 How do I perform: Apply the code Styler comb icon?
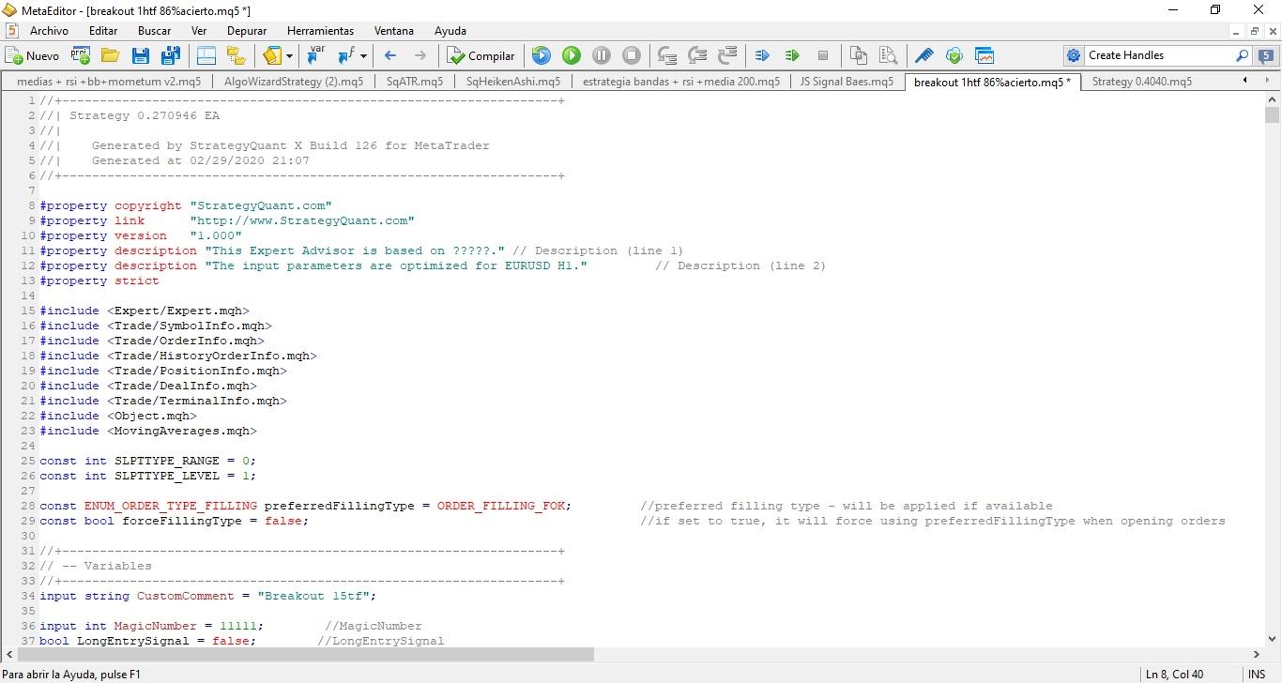(x=924, y=55)
